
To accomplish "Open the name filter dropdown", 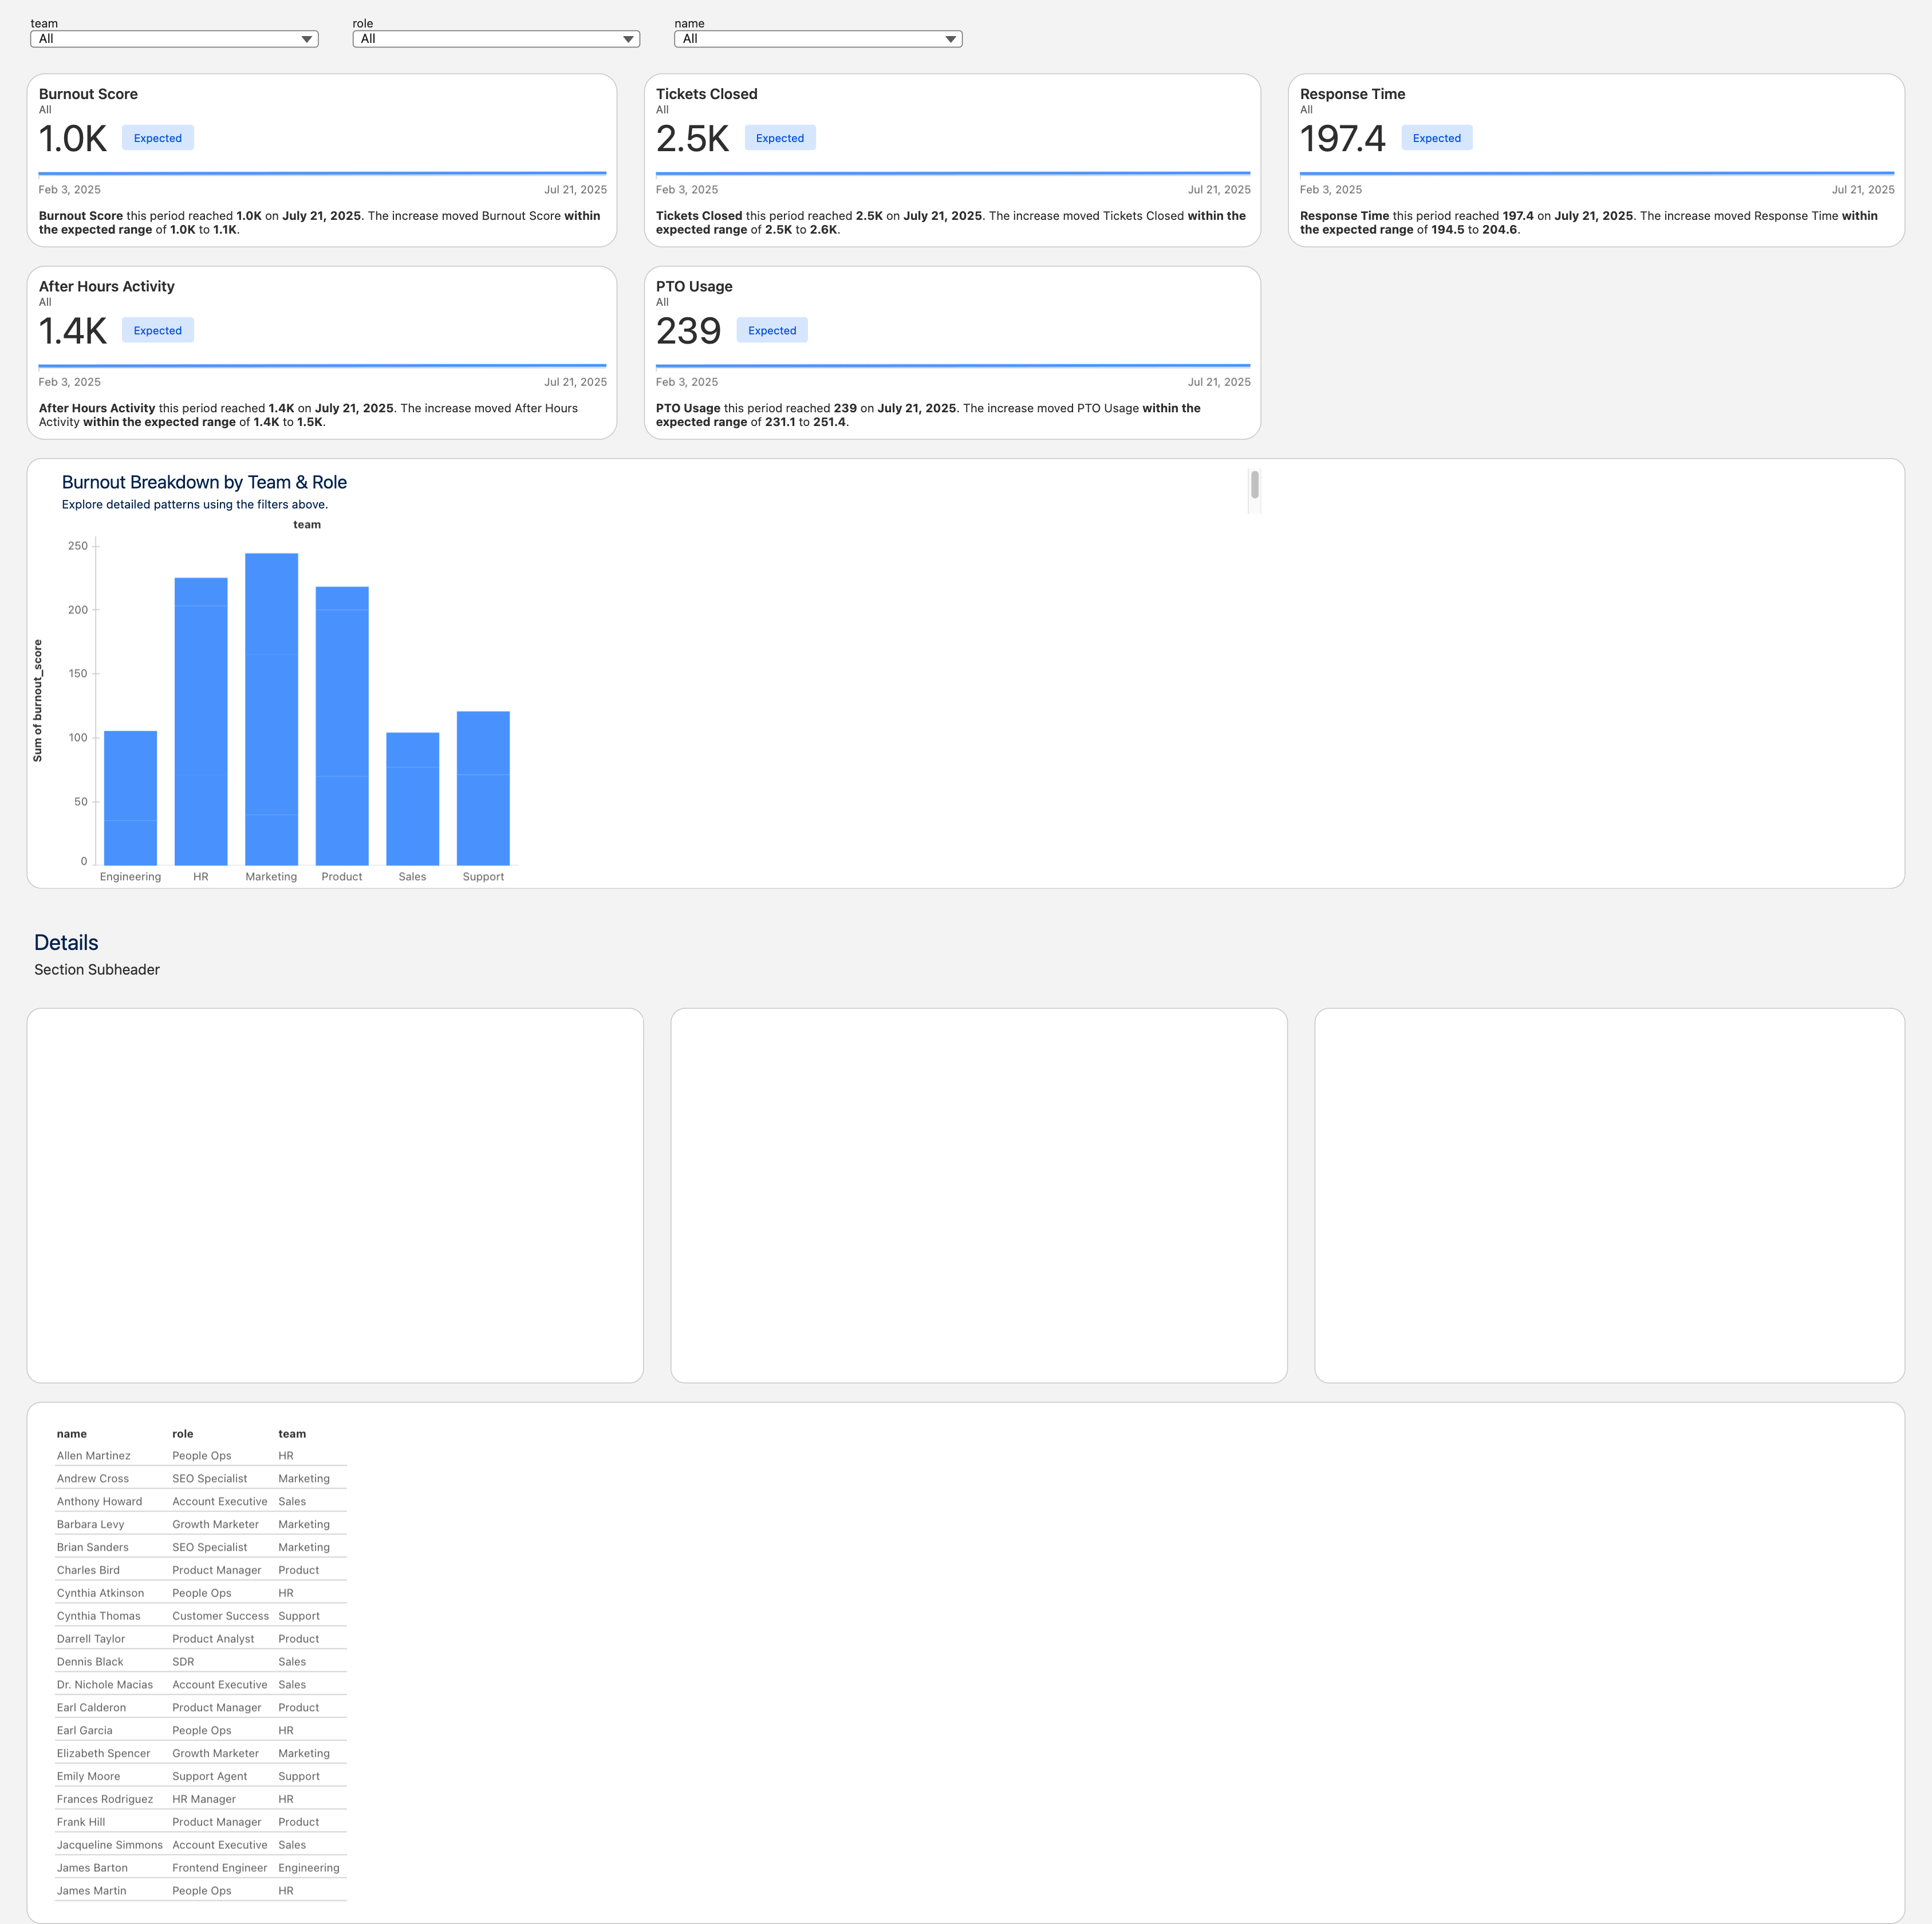I will 818,39.
